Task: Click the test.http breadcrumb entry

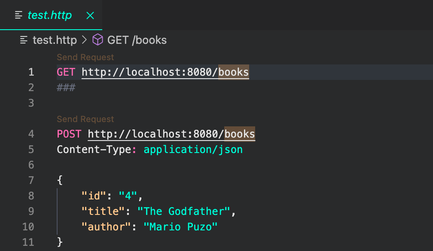Action: pos(55,40)
